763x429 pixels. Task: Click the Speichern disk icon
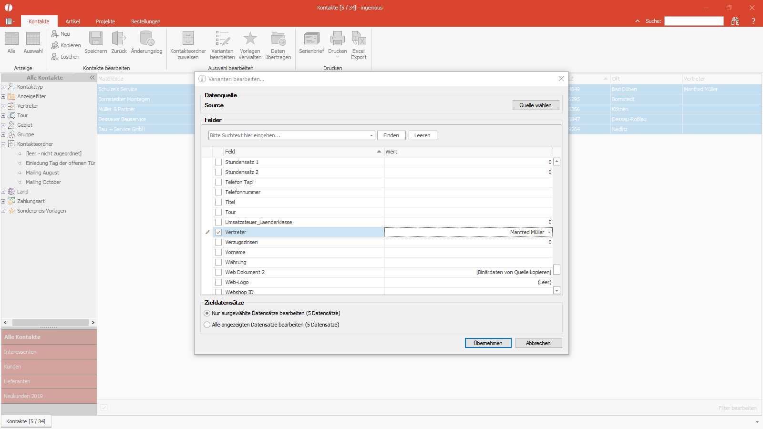point(96,39)
